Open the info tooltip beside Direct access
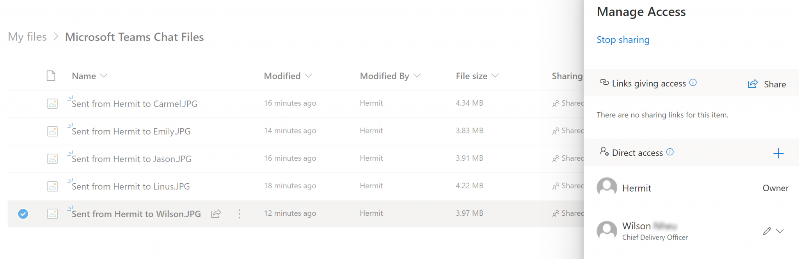This screenshot has height=259, width=799. pyautogui.click(x=670, y=152)
